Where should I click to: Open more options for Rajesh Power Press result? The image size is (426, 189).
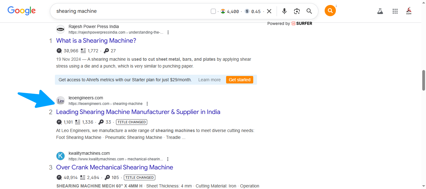pos(168,32)
